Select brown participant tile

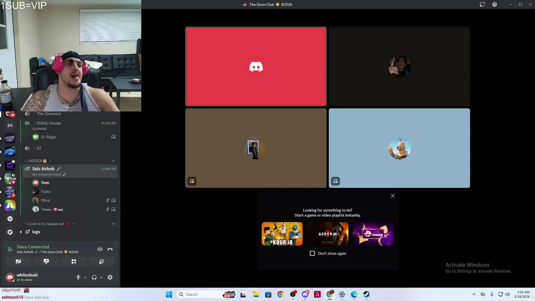pyautogui.click(x=256, y=148)
